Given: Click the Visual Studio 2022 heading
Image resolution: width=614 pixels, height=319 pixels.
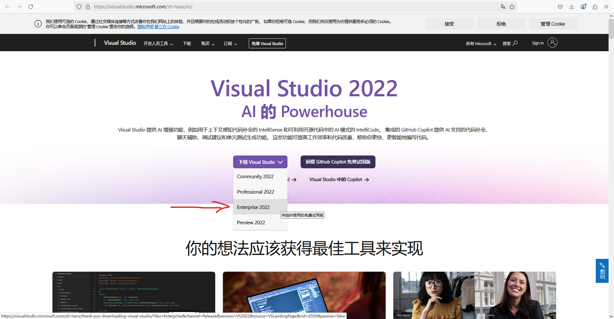Looking at the screenshot, I should (x=304, y=89).
